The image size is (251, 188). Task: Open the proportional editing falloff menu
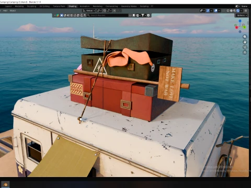click(119, 10)
